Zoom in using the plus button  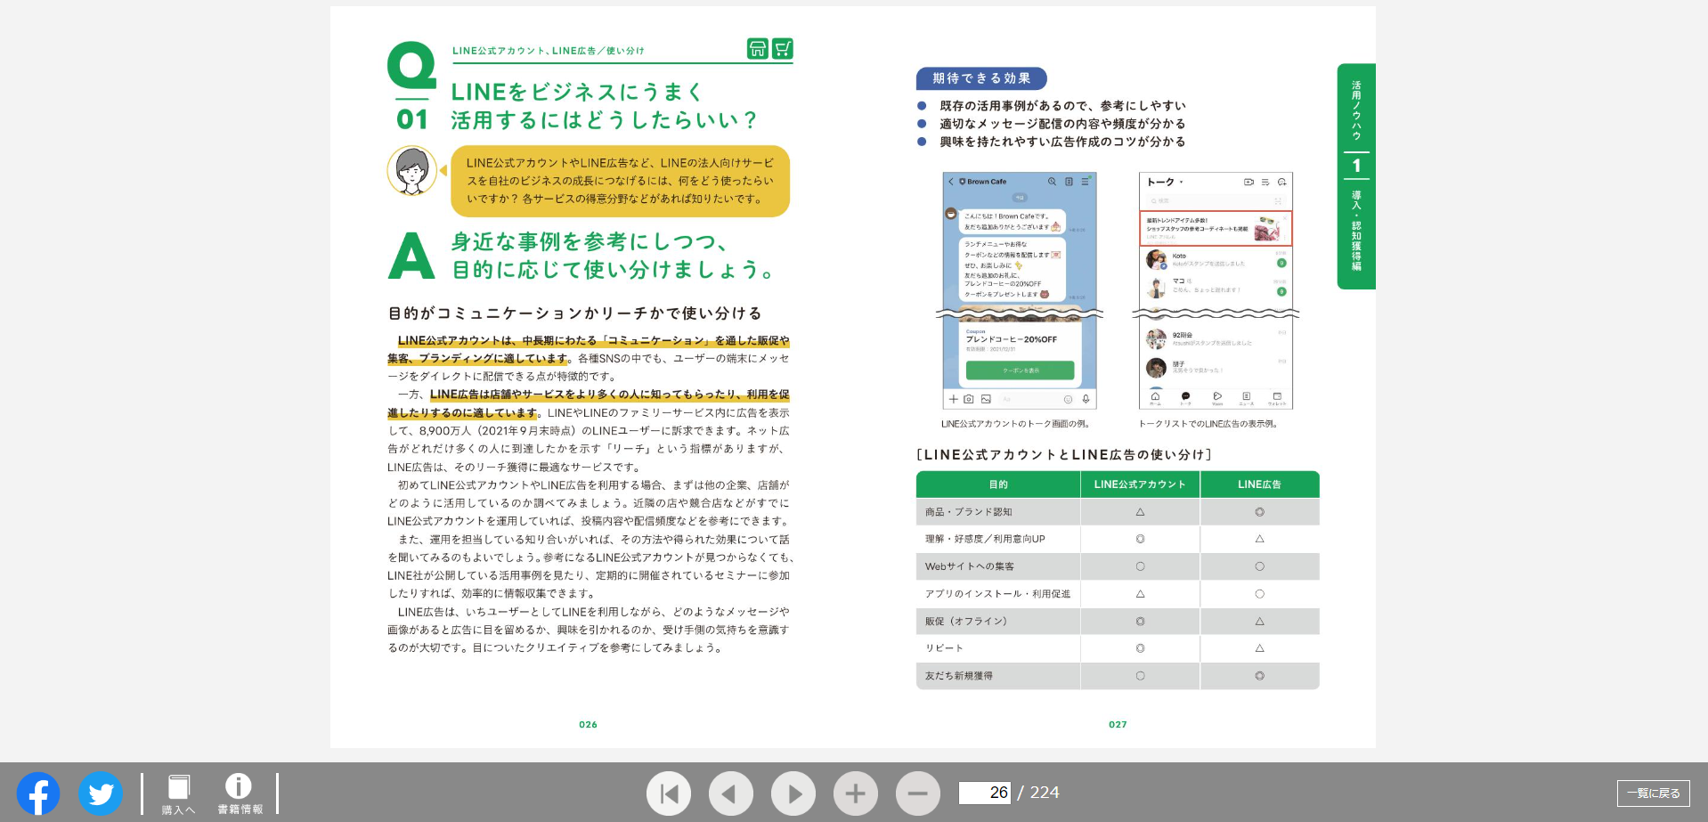(x=856, y=793)
